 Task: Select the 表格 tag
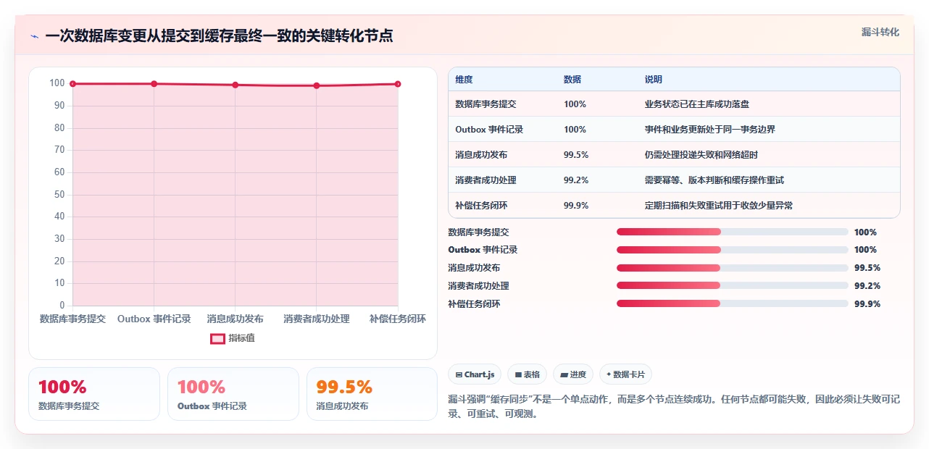(x=527, y=374)
